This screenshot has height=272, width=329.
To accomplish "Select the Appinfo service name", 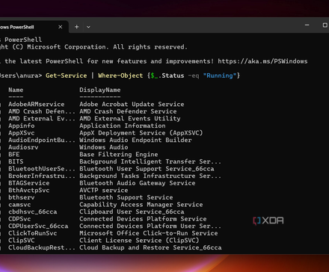I will (x=22, y=126).
